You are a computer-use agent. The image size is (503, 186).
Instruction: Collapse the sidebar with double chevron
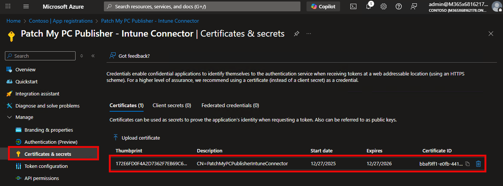pyautogui.click(x=93, y=56)
